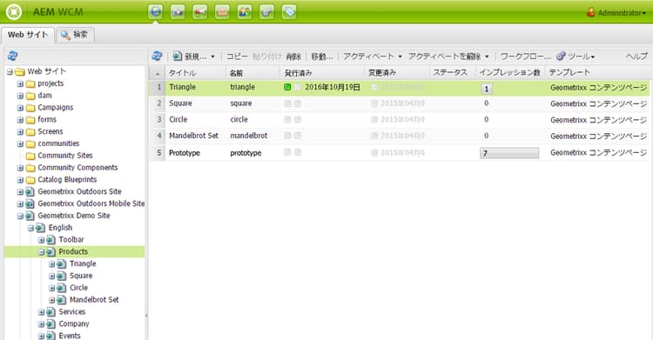Screen dimensions: 653x340
Task: Click the impressions bar showing 7 in Prototype row
Action: click(509, 153)
